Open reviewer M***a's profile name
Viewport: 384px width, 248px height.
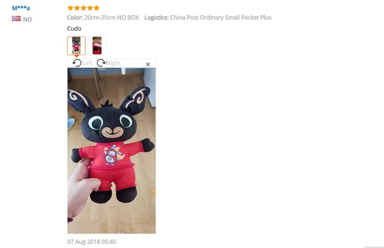(21, 8)
